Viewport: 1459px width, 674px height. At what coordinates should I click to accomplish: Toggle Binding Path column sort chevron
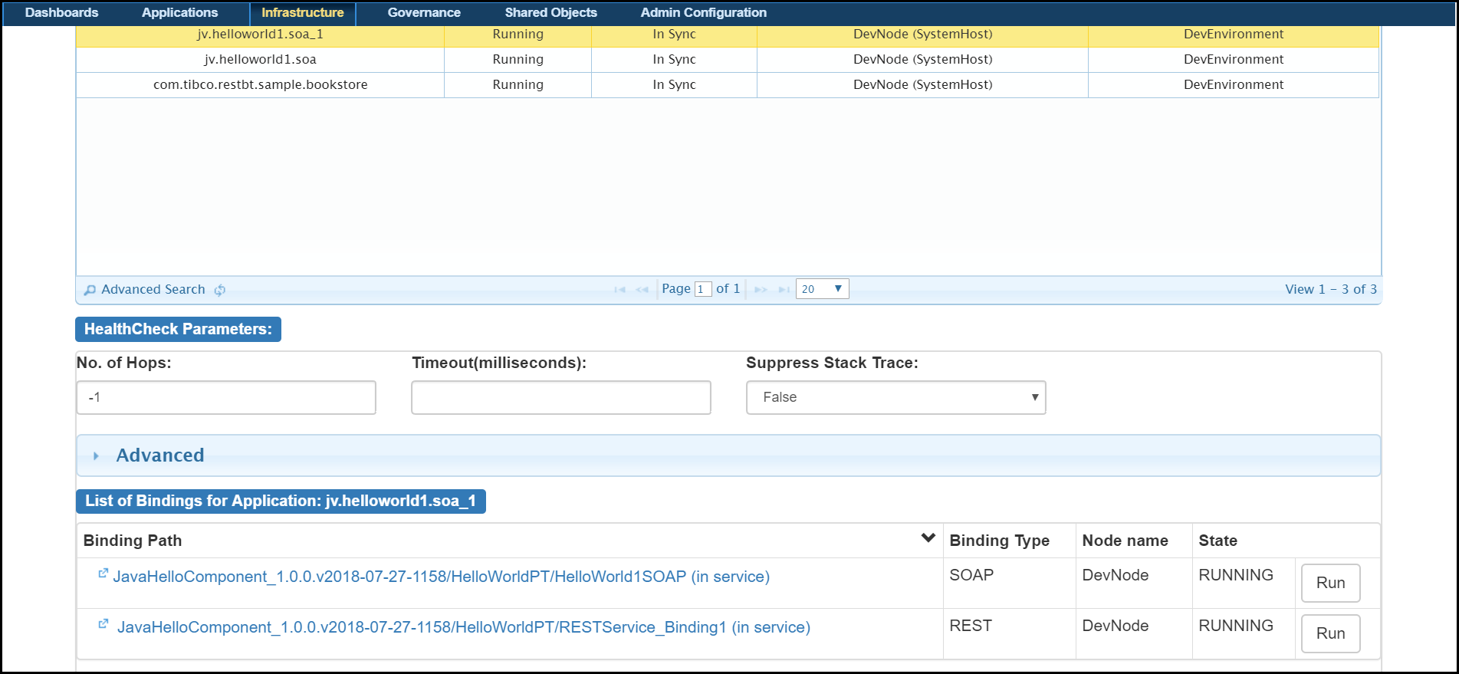928,538
